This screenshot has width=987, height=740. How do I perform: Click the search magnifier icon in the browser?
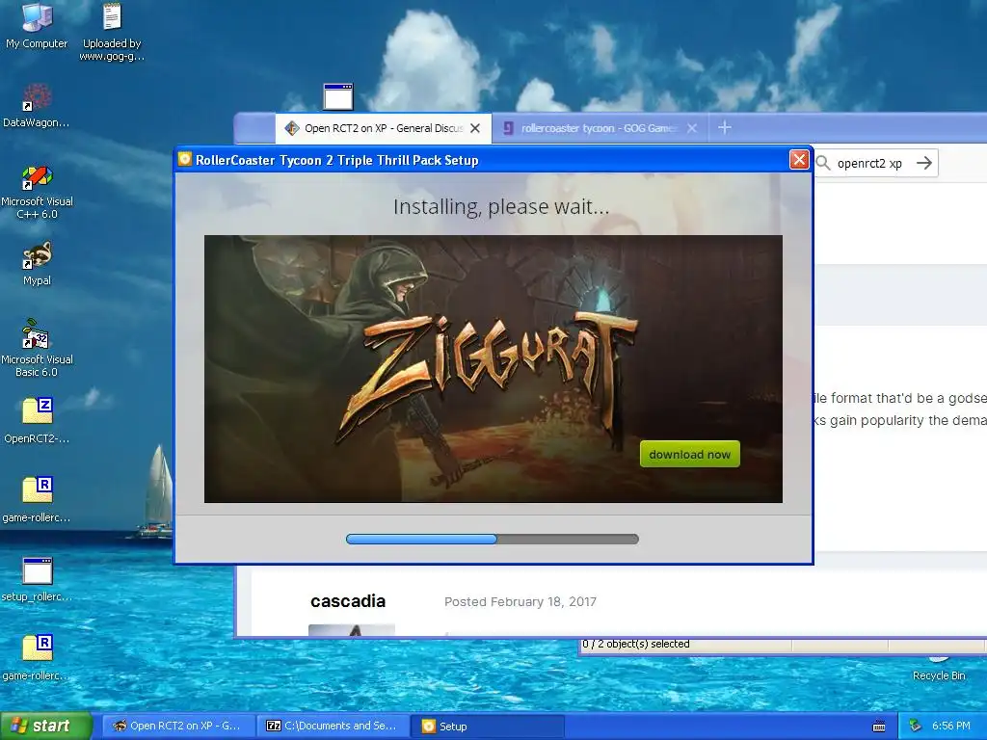coord(823,163)
